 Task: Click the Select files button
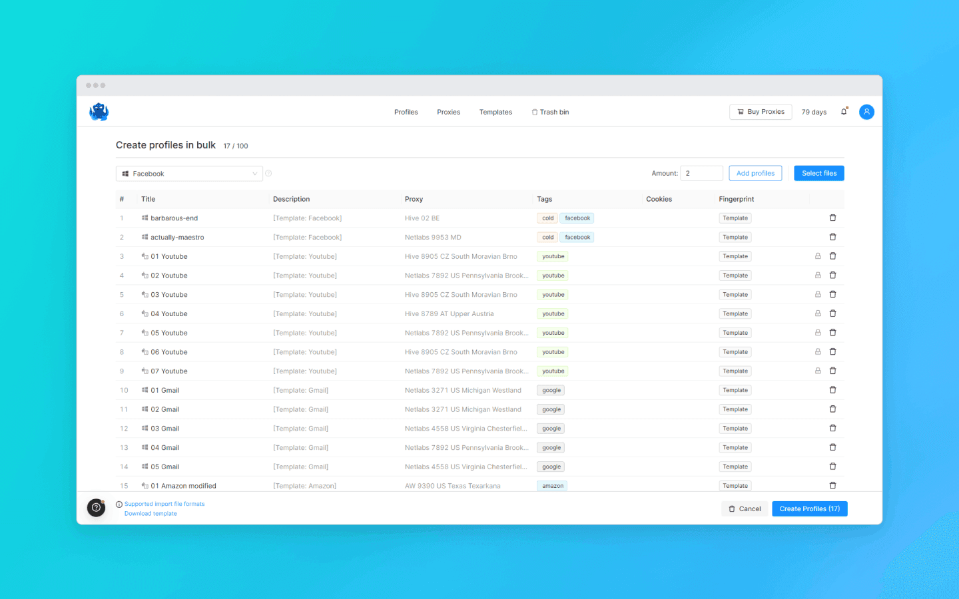point(819,173)
